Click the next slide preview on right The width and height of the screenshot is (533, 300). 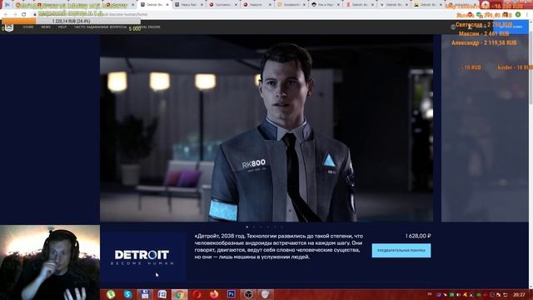pyautogui.click(x=485, y=128)
